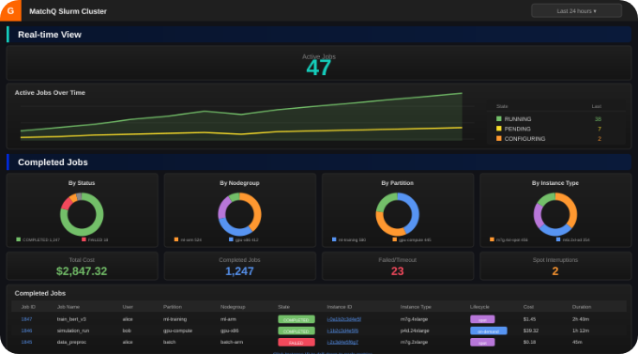Open instance ID link for train_bert_v2 row

tap(343, 319)
